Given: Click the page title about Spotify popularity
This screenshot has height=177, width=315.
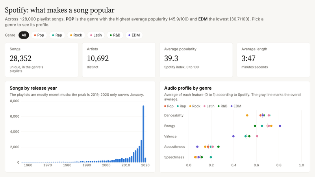Looking at the screenshot, I should tap(60, 10).
